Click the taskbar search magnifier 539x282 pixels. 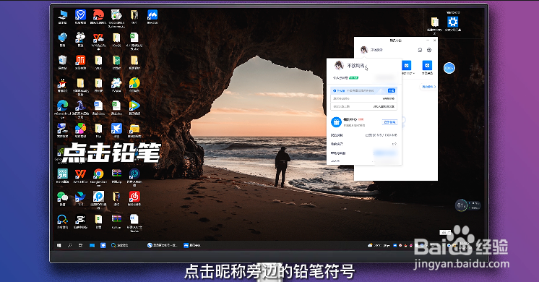[x=70, y=245]
